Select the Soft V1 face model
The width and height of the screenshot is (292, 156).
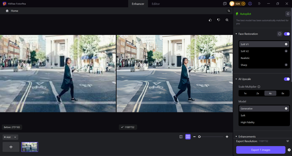point(264,44)
